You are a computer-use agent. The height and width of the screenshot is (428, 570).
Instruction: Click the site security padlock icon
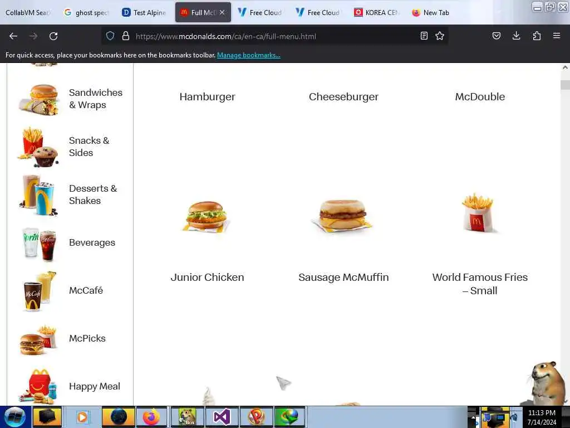coord(126,36)
